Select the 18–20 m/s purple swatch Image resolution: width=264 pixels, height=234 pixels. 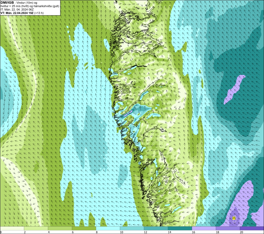tap(228, 228)
